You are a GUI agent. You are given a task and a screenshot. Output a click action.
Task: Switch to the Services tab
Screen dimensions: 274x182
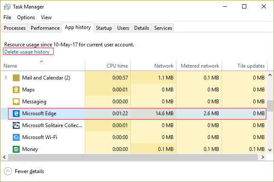[163, 28]
